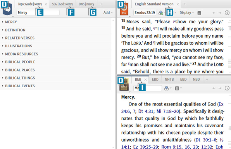Viewport: 231px width, 149px height.
Task: Open the BEB resource panel menu icon
Action: click(124, 85)
